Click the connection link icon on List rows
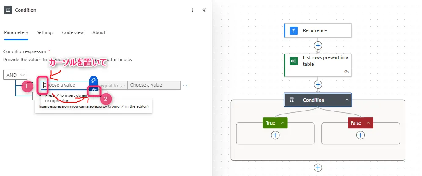Image resolution: width=422 pixels, height=176 pixels. [346, 72]
